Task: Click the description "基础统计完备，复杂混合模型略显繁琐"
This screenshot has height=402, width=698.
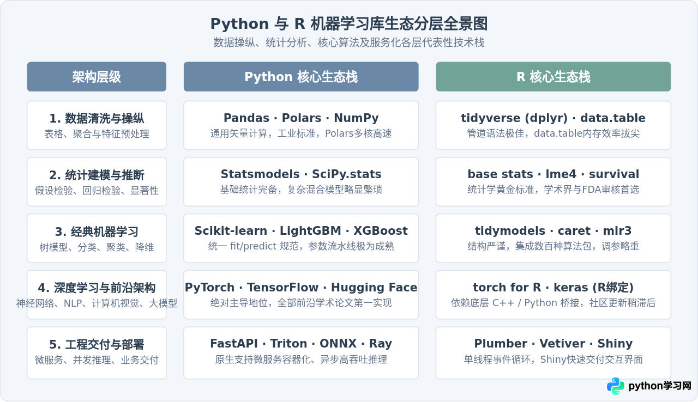Action: [301, 190]
